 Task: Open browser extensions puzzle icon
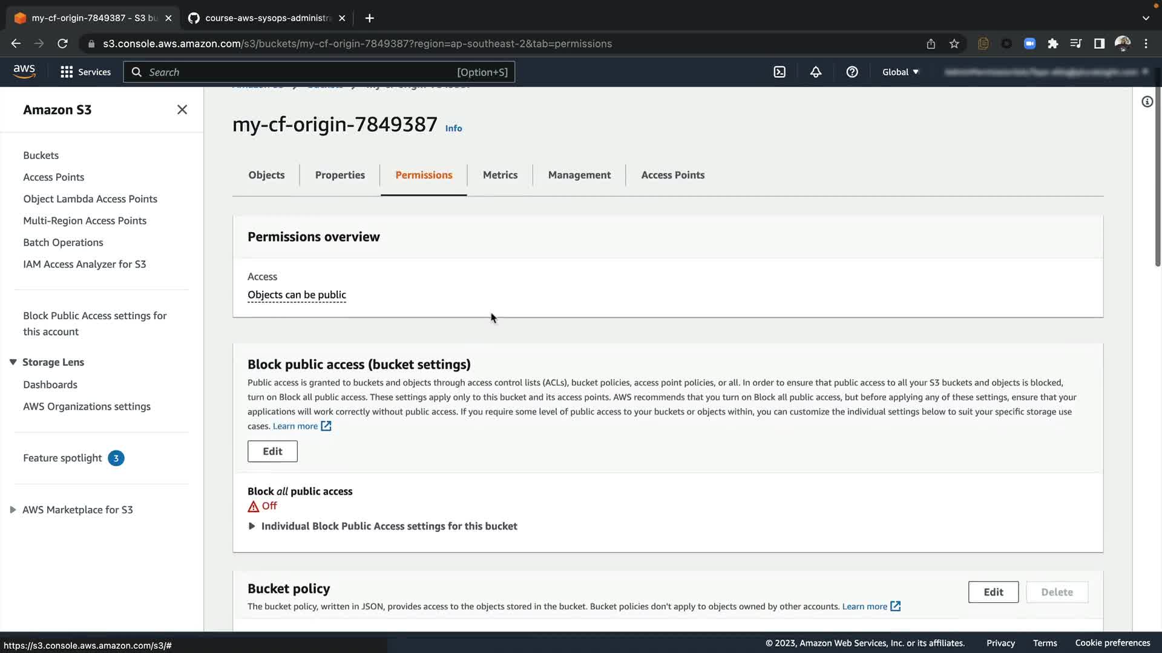[1053, 44]
